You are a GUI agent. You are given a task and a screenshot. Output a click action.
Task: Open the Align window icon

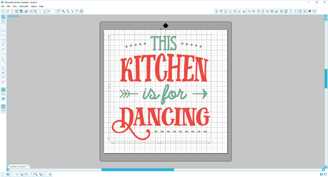click(267, 11)
